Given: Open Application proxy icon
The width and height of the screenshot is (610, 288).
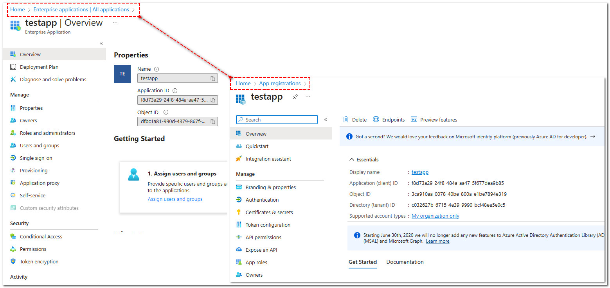Looking at the screenshot, I should click(x=13, y=183).
